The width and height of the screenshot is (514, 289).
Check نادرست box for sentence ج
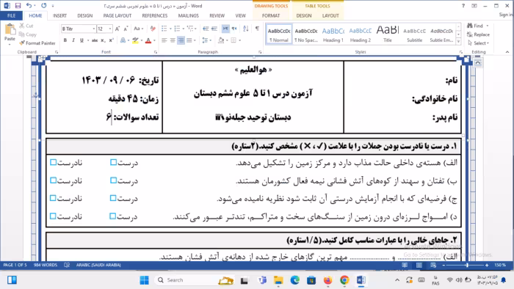coord(53,198)
